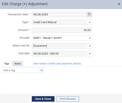Close the Edit Charge Adjustment dialog
This screenshot has width=122, height=103.
coord(119,4)
